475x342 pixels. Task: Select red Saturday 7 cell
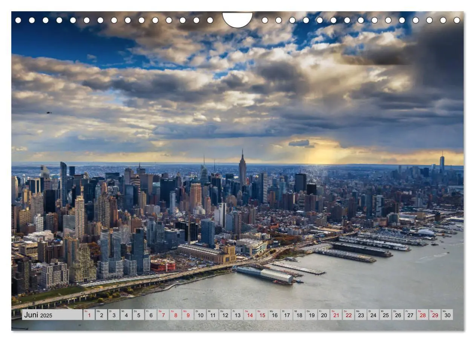[x=163, y=315]
